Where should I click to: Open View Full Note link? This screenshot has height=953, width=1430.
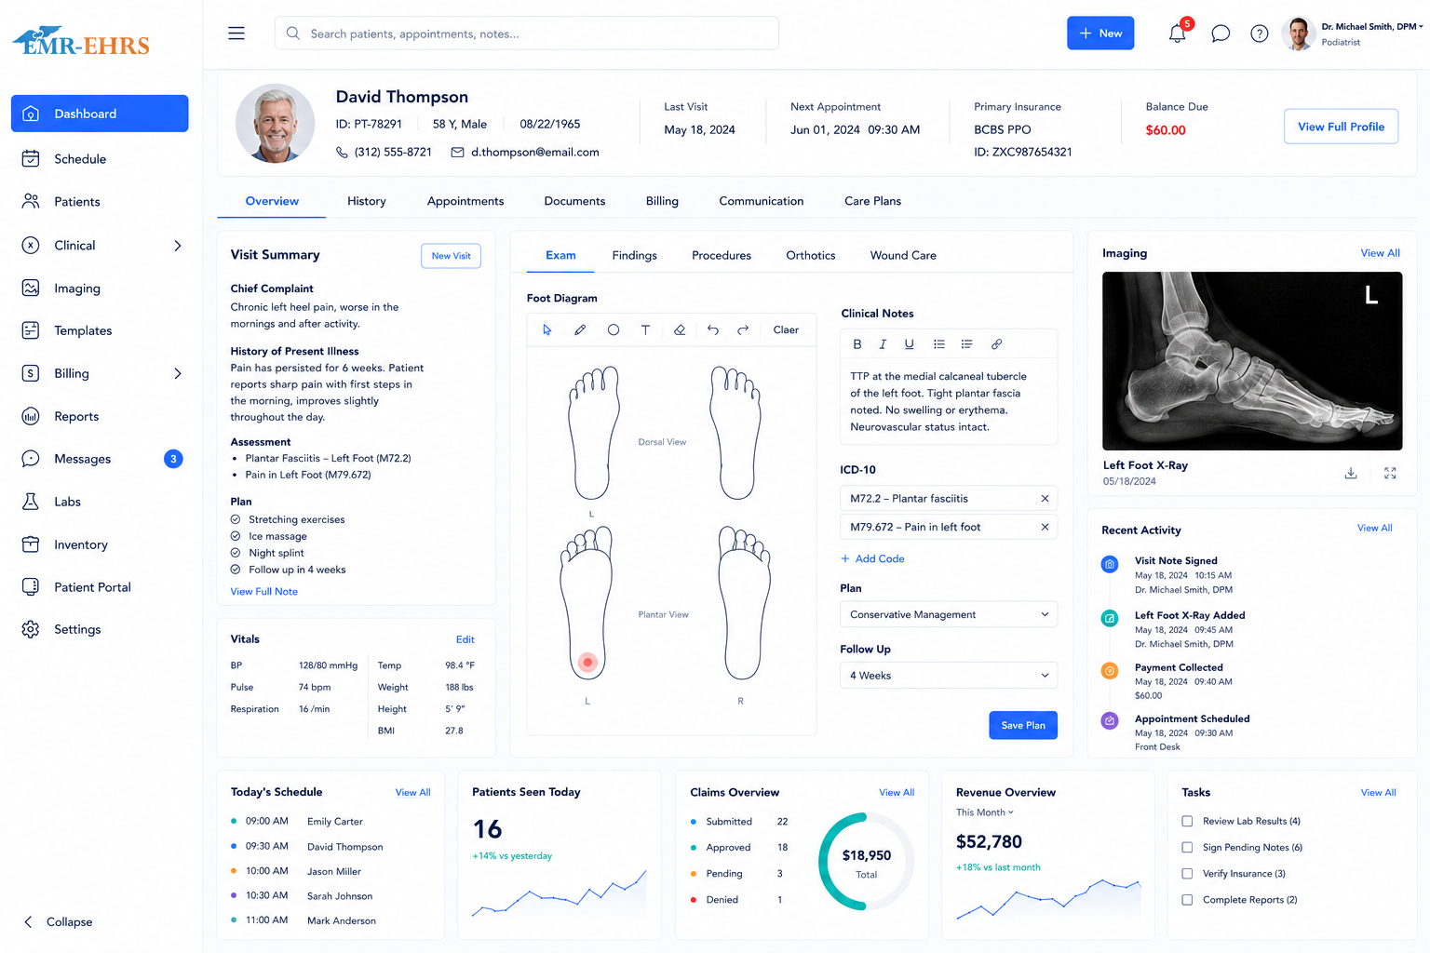point(264,592)
